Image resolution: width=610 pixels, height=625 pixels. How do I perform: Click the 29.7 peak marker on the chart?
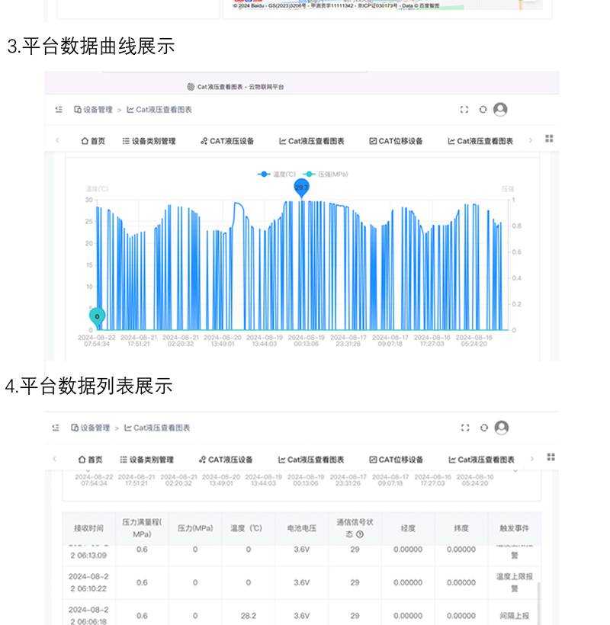(302, 187)
